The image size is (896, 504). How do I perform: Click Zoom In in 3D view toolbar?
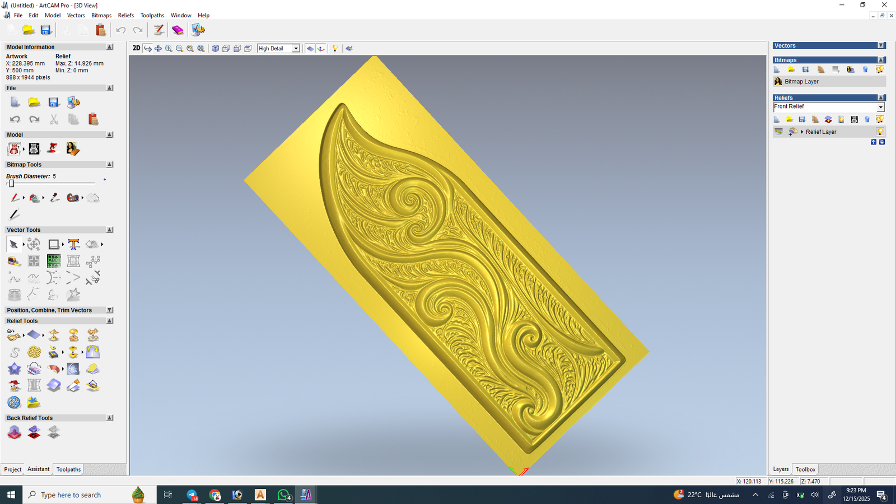[x=169, y=49]
